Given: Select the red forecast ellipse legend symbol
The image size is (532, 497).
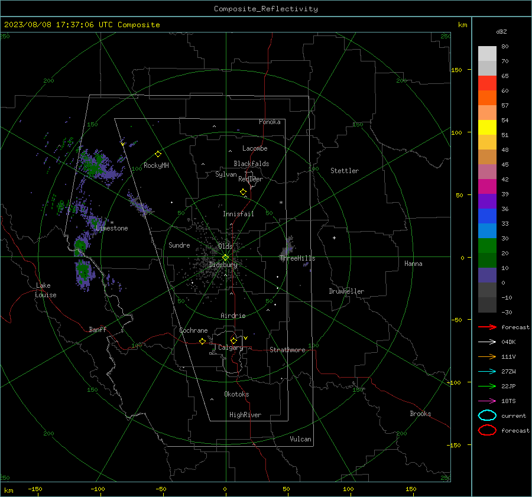Looking at the screenshot, I should [487, 430].
